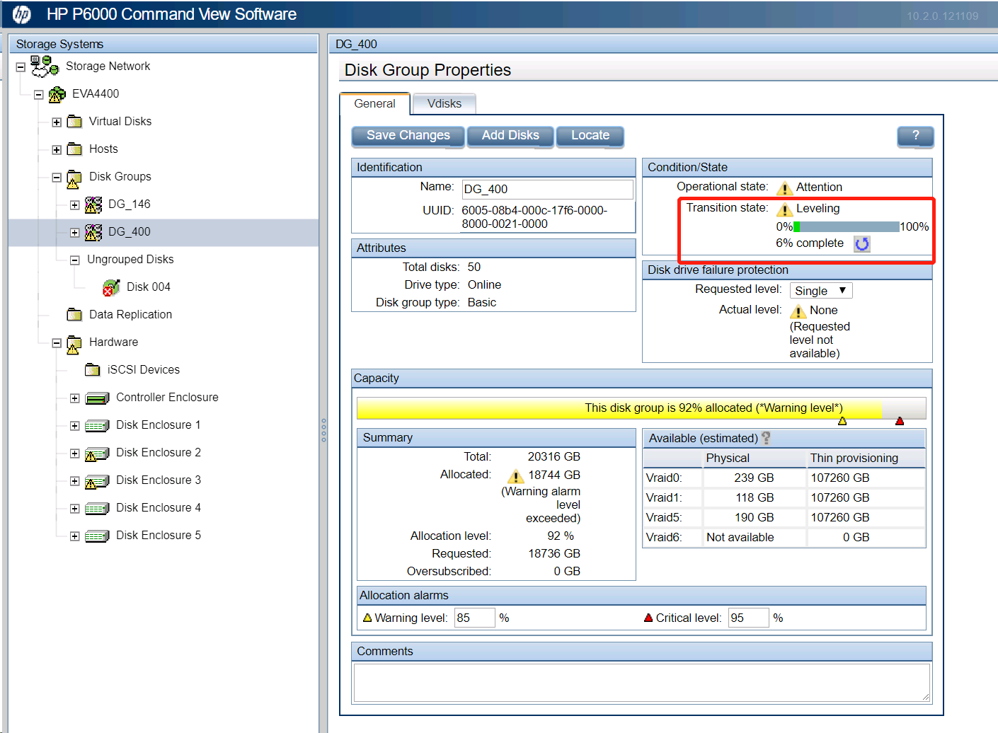
Task: Click the Disk 004 failed disk icon
Action: [x=111, y=287]
